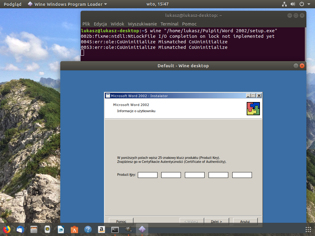This screenshot has height=236, width=315.
Task: Launch Rhythmbox music player from the dock
Action: coord(47,229)
